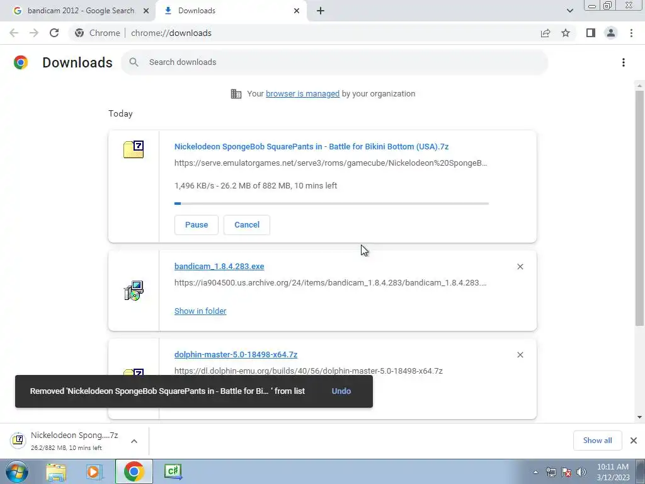Image resolution: width=645 pixels, height=484 pixels.
Task: Share this page via address bar icon
Action: pyautogui.click(x=545, y=33)
